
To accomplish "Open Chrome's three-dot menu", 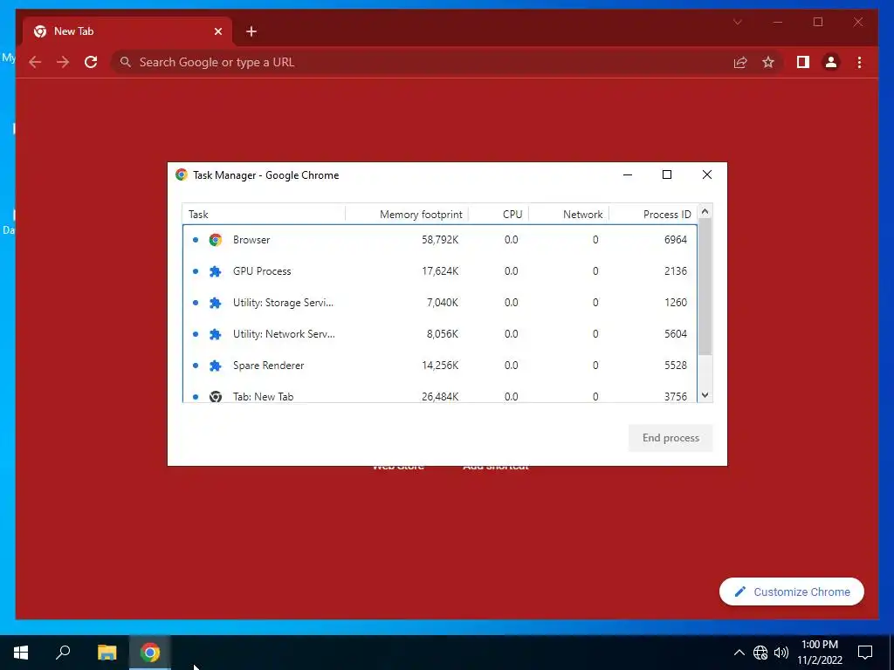I will click(x=859, y=62).
